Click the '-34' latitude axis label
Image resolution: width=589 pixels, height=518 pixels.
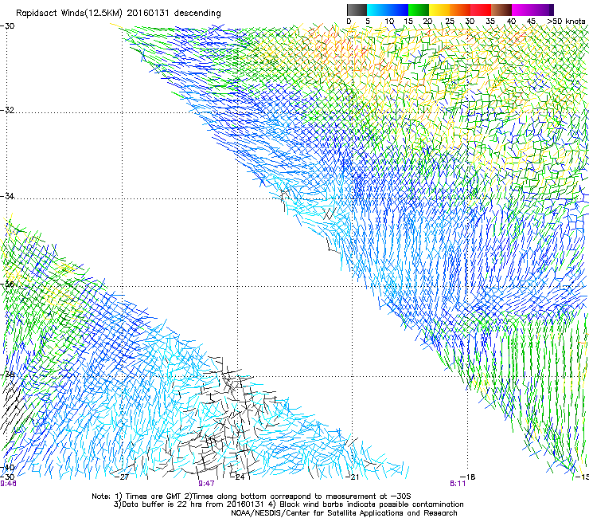(x=7, y=196)
